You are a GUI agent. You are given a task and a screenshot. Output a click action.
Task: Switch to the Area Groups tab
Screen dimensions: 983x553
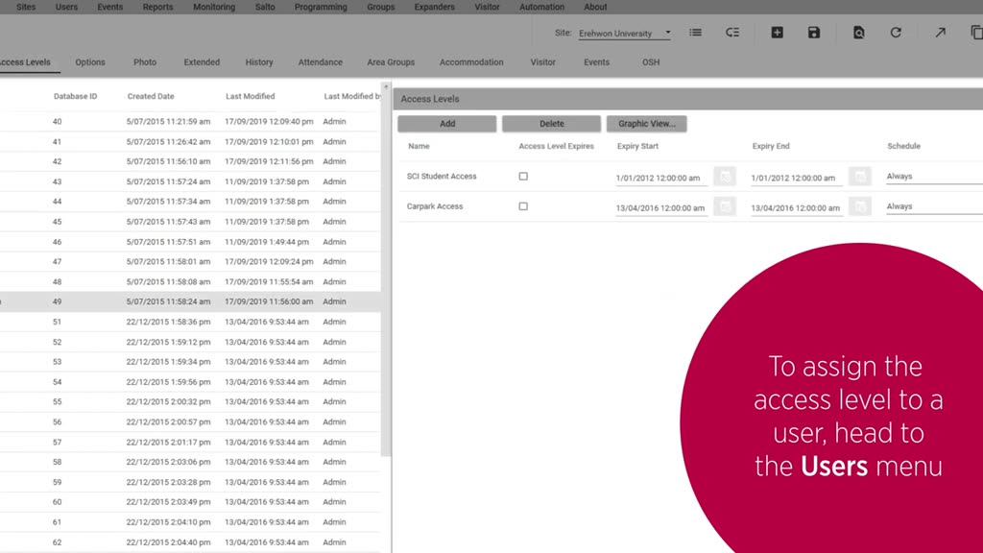(391, 62)
